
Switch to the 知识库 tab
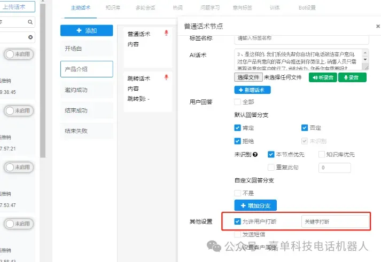(113, 8)
